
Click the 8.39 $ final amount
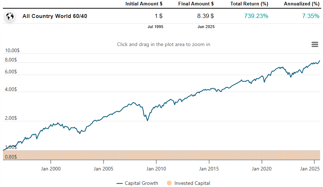coord(205,16)
